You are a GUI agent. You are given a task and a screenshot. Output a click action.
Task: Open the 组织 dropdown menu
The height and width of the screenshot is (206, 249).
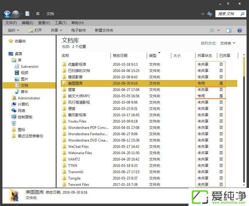[13, 30]
